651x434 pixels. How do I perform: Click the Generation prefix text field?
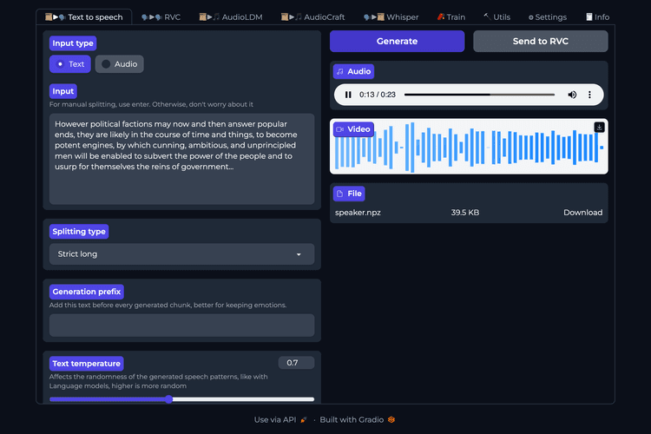(x=181, y=325)
